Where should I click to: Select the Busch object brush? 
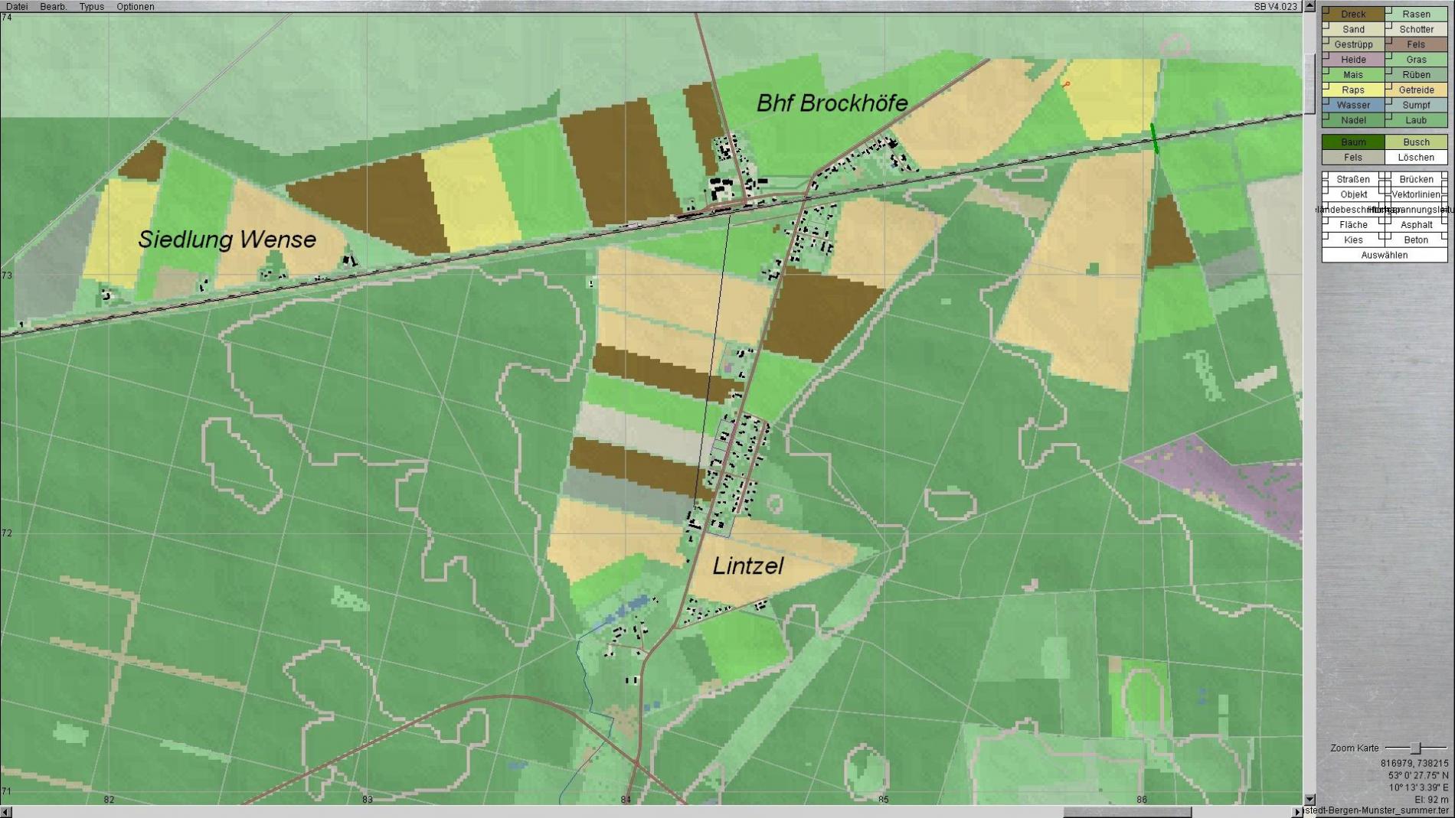coord(1416,142)
